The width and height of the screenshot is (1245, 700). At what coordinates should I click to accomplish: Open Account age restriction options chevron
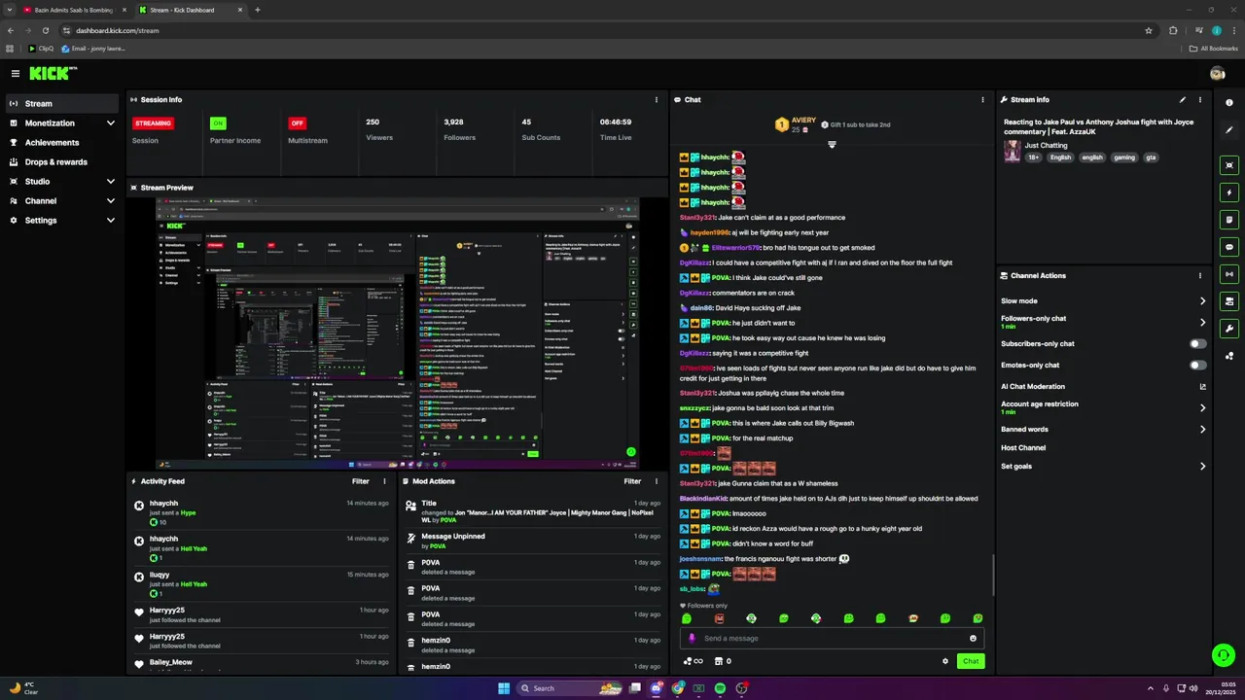click(x=1202, y=407)
